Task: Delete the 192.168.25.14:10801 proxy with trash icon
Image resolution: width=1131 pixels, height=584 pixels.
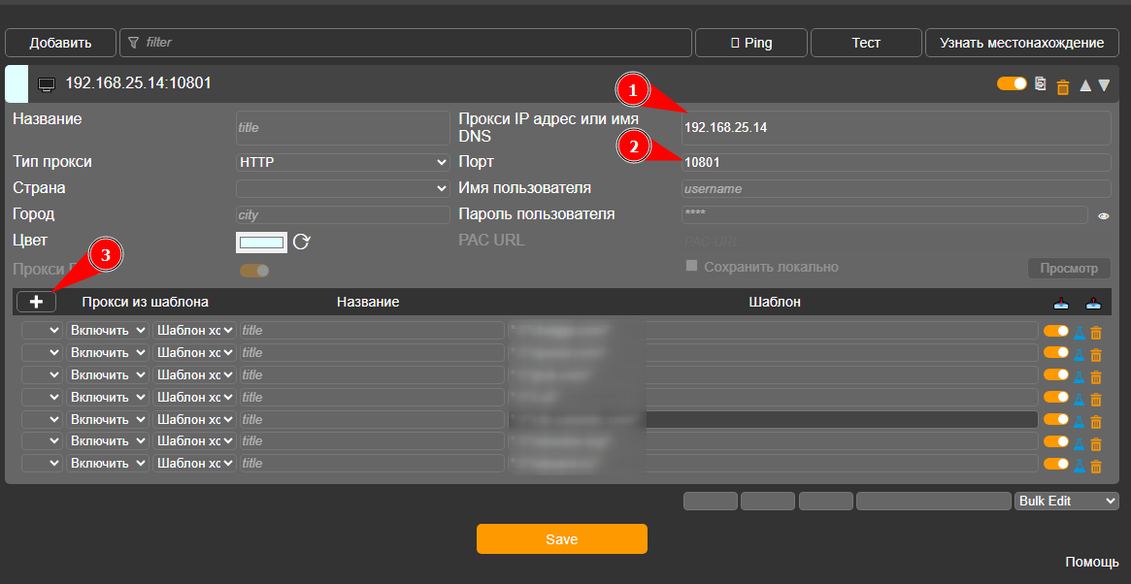Action: click(1062, 86)
